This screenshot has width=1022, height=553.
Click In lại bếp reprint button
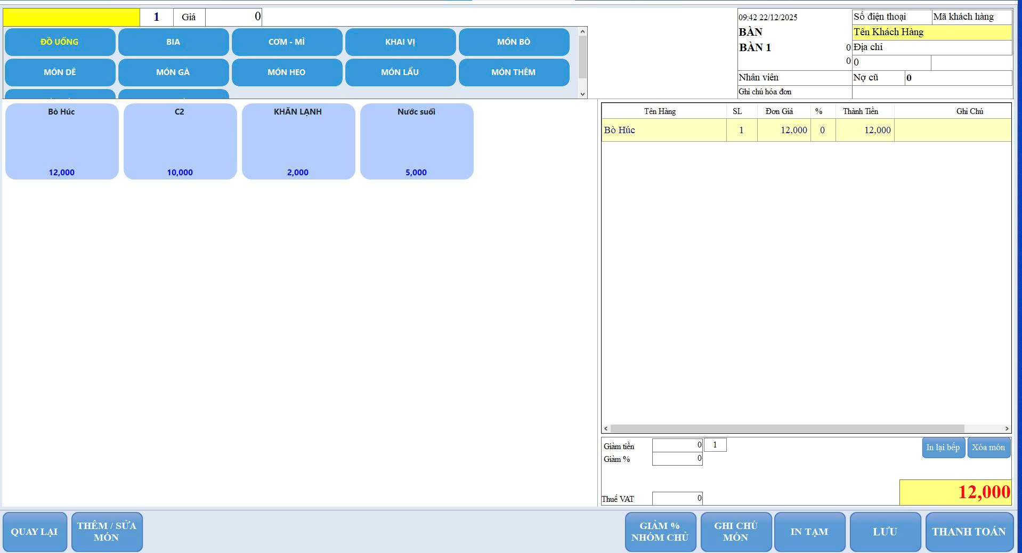tap(943, 448)
